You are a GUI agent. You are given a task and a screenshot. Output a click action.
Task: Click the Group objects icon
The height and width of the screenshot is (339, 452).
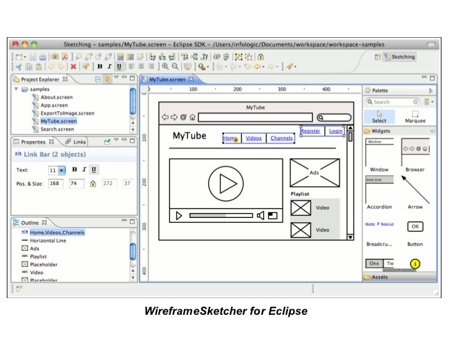(238, 56)
